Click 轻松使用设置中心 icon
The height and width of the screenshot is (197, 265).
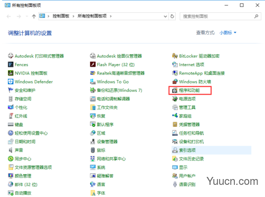click(x=11, y=133)
